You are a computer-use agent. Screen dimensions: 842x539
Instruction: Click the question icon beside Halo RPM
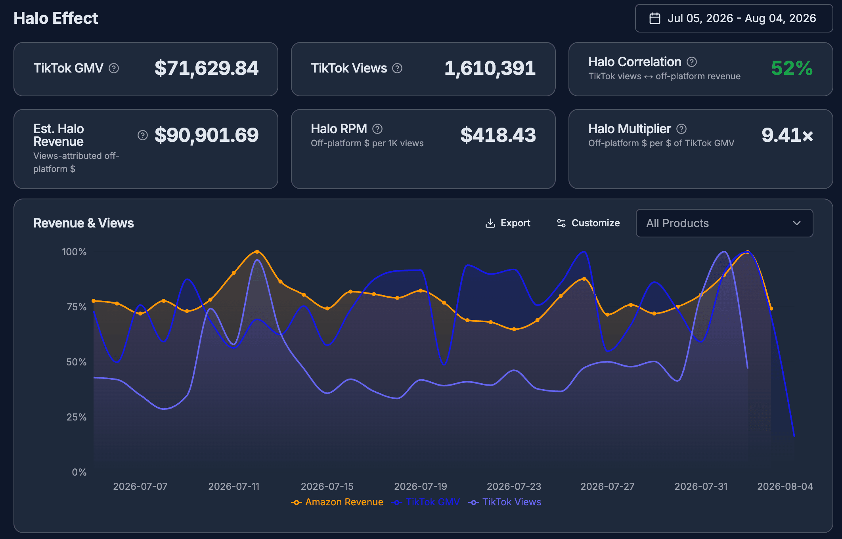(377, 129)
